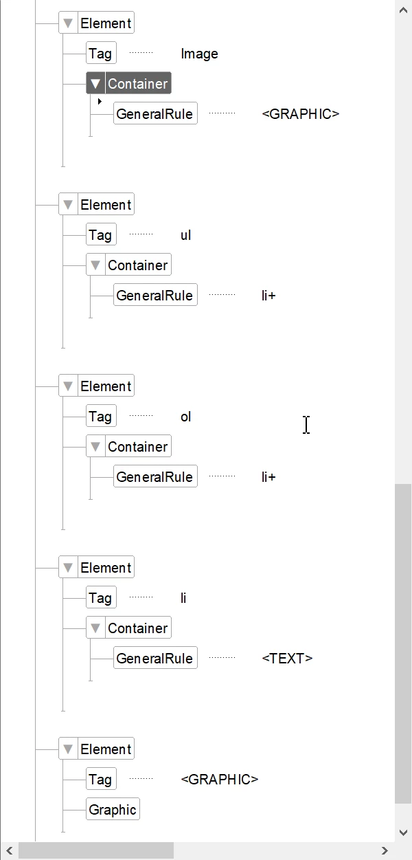Viewport: 412px width, 860px height.
Task: Collapse the li Element node
Action: pos(67,568)
